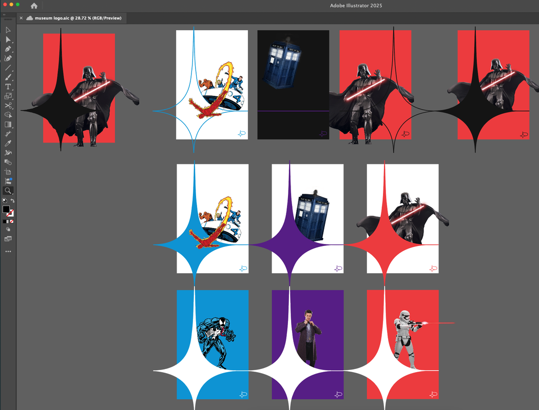Change the screen mode
This screenshot has width=539, height=410.
[8, 239]
